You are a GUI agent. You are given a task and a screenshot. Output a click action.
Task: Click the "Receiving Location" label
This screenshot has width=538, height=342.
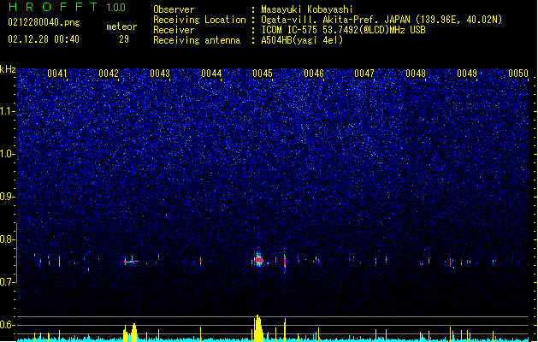point(199,20)
